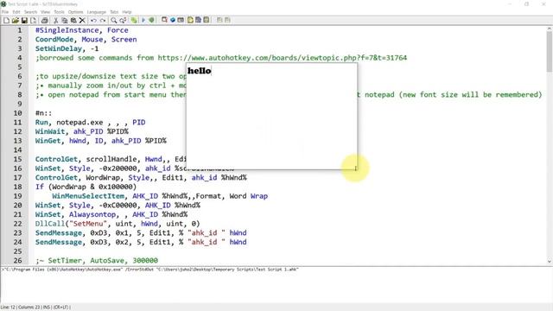This screenshot has width=553, height=311.
Task: Open the Language menu
Action: [x=96, y=12]
